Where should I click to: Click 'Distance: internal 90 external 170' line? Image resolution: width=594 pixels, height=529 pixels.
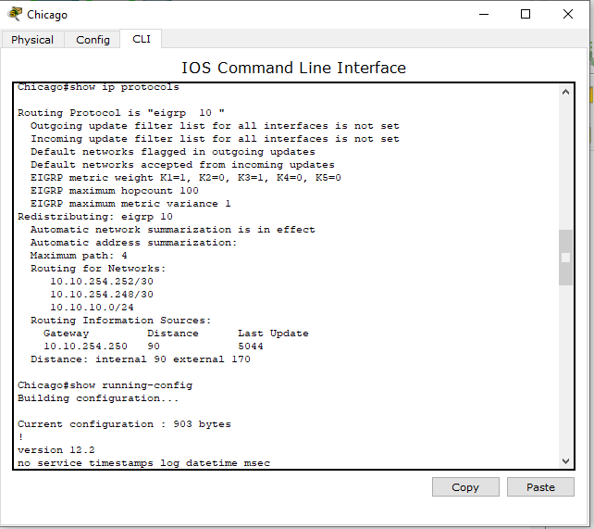pos(140,359)
